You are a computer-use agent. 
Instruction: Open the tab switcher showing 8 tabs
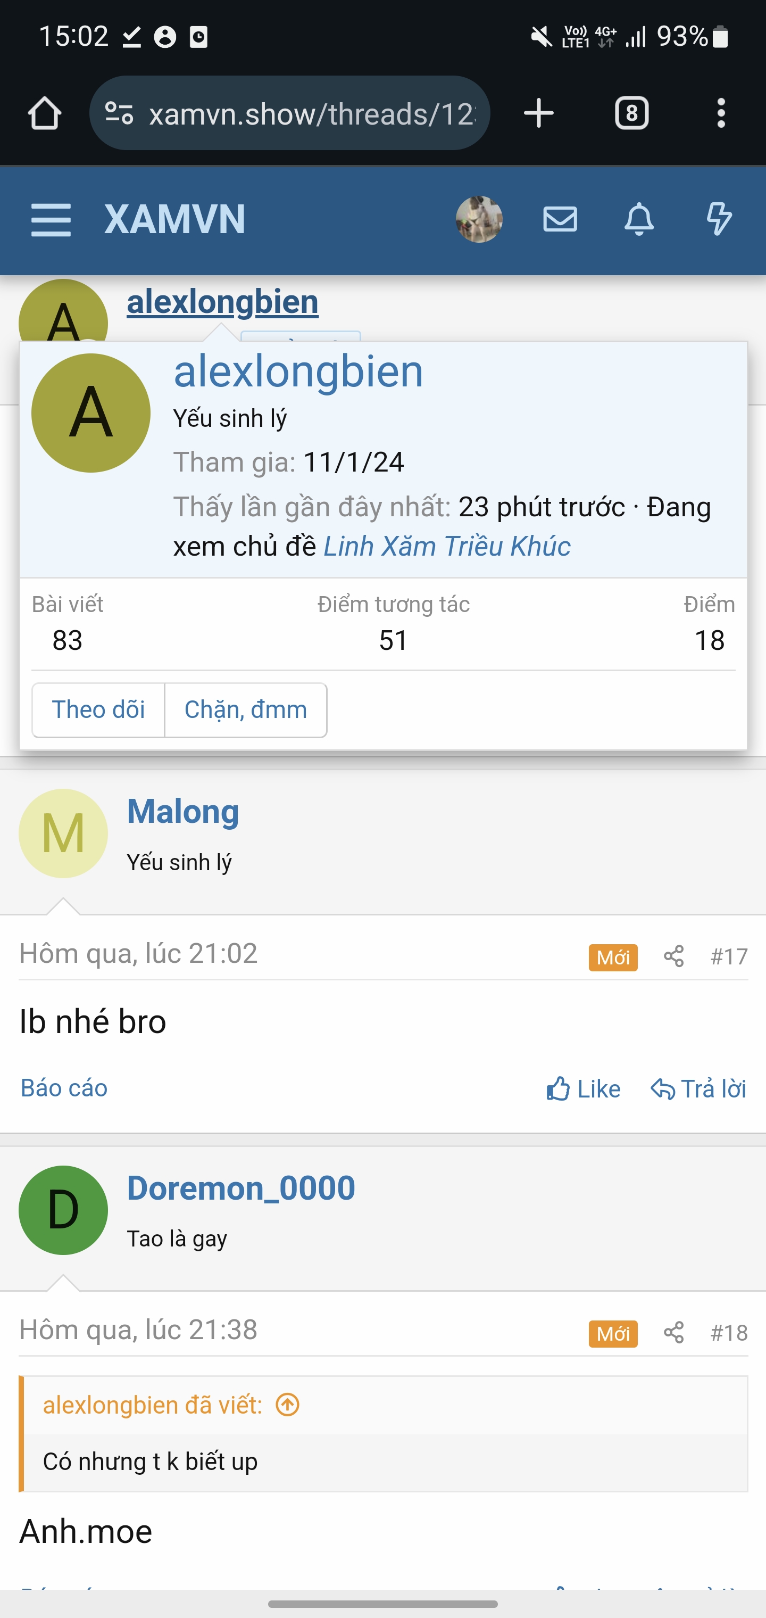point(631,114)
